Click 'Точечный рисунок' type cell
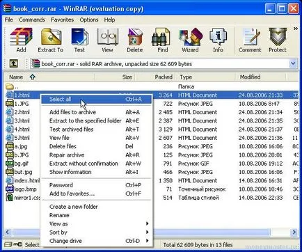302x252 pixels. coord(202,189)
